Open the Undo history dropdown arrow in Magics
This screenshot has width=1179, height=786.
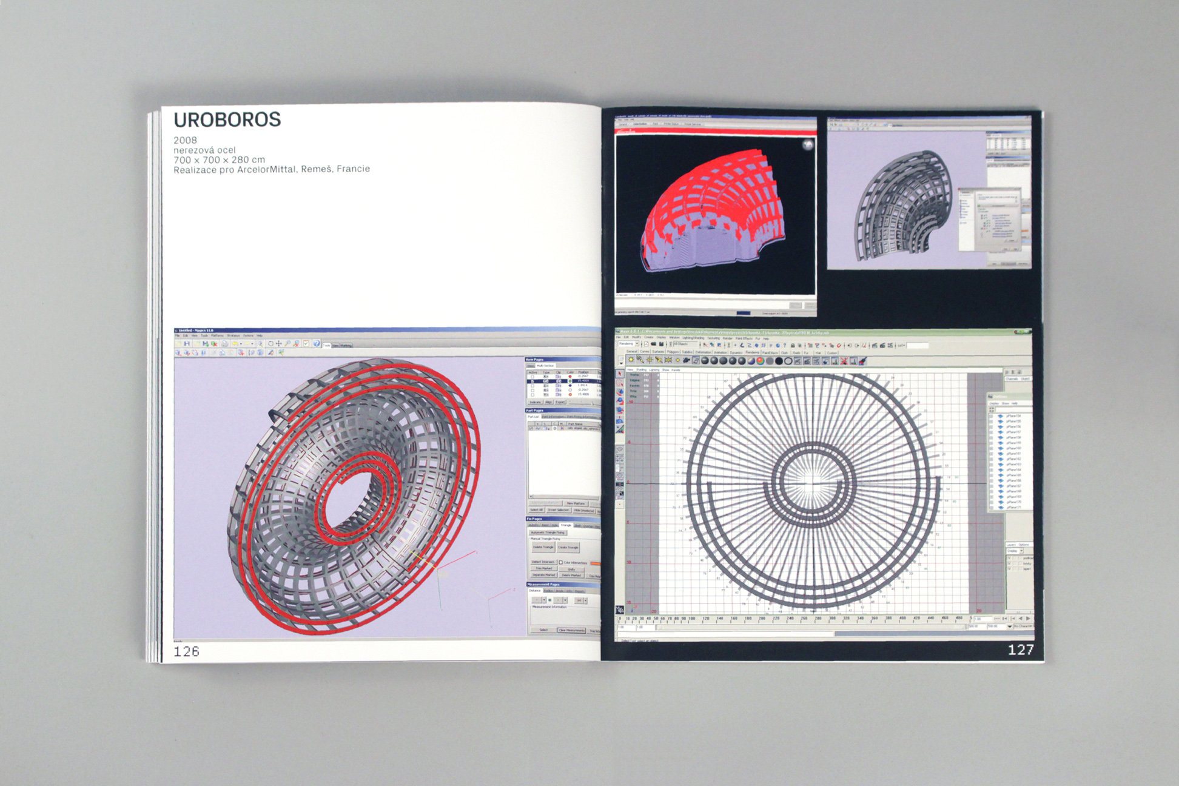(241, 344)
